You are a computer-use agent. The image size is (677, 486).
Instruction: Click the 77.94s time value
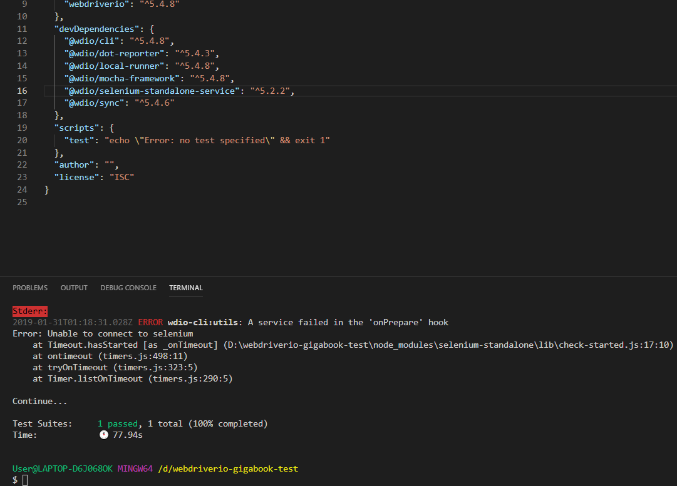tap(128, 435)
